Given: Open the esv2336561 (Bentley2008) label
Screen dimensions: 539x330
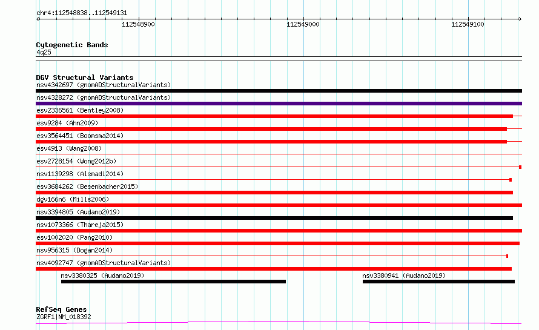Looking at the screenshot, I should click(80, 110).
